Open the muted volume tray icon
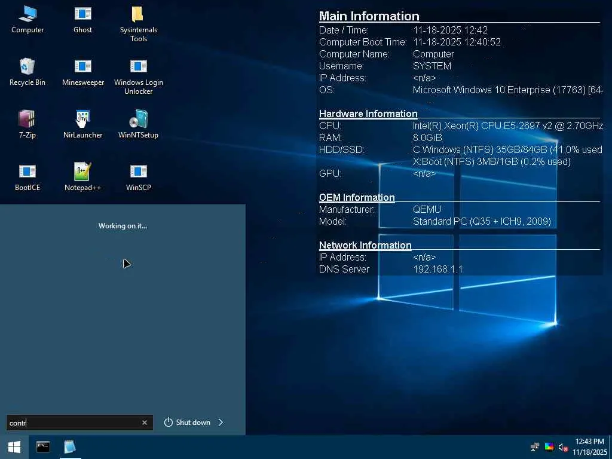Screen dimensions: 612x459 [x=563, y=447]
